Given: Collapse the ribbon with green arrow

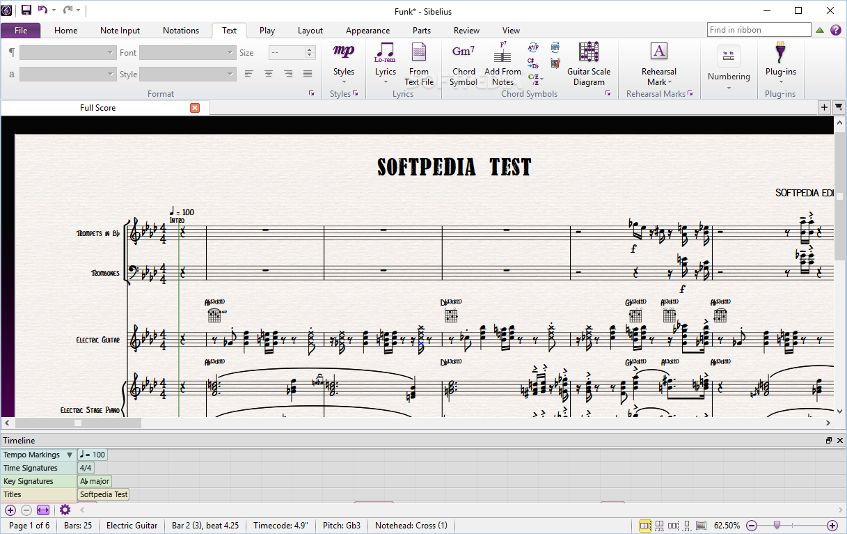Looking at the screenshot, I should (x=820, y=30).
